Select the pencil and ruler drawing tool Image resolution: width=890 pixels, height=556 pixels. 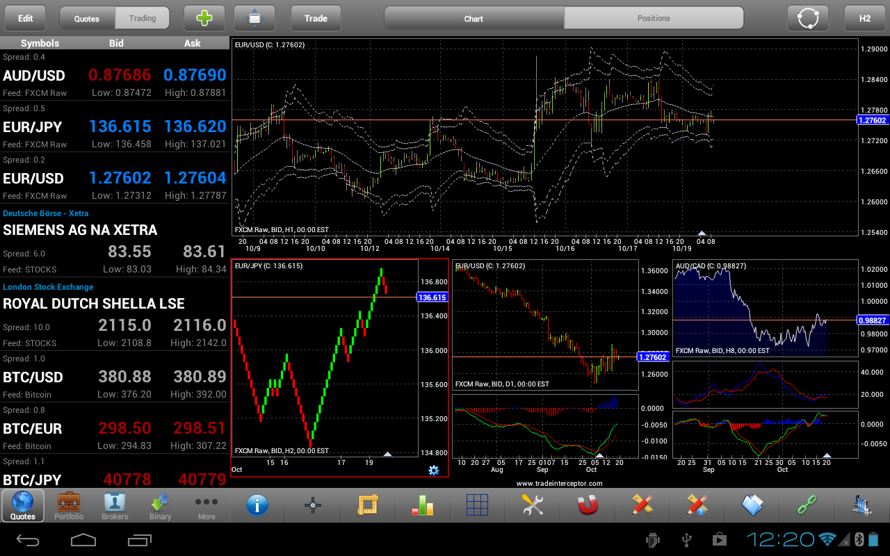[642, 505]
